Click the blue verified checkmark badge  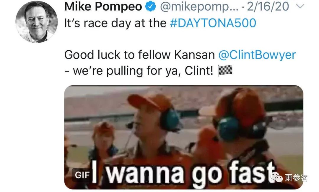pyautogui.click(x=150, y=6)
